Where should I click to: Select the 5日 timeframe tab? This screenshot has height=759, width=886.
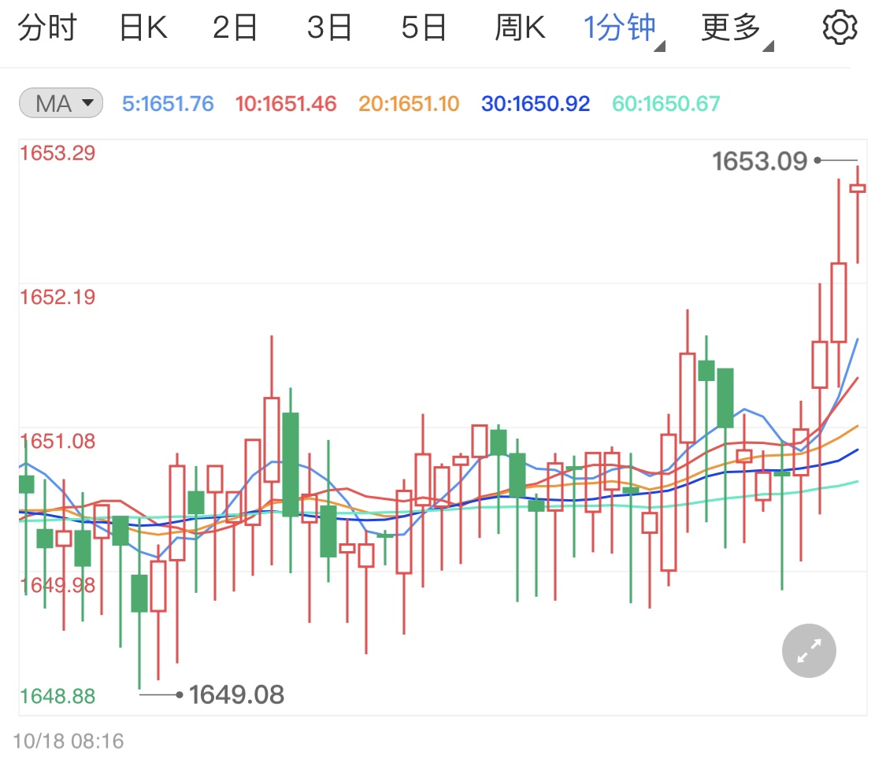pos(424,27)
